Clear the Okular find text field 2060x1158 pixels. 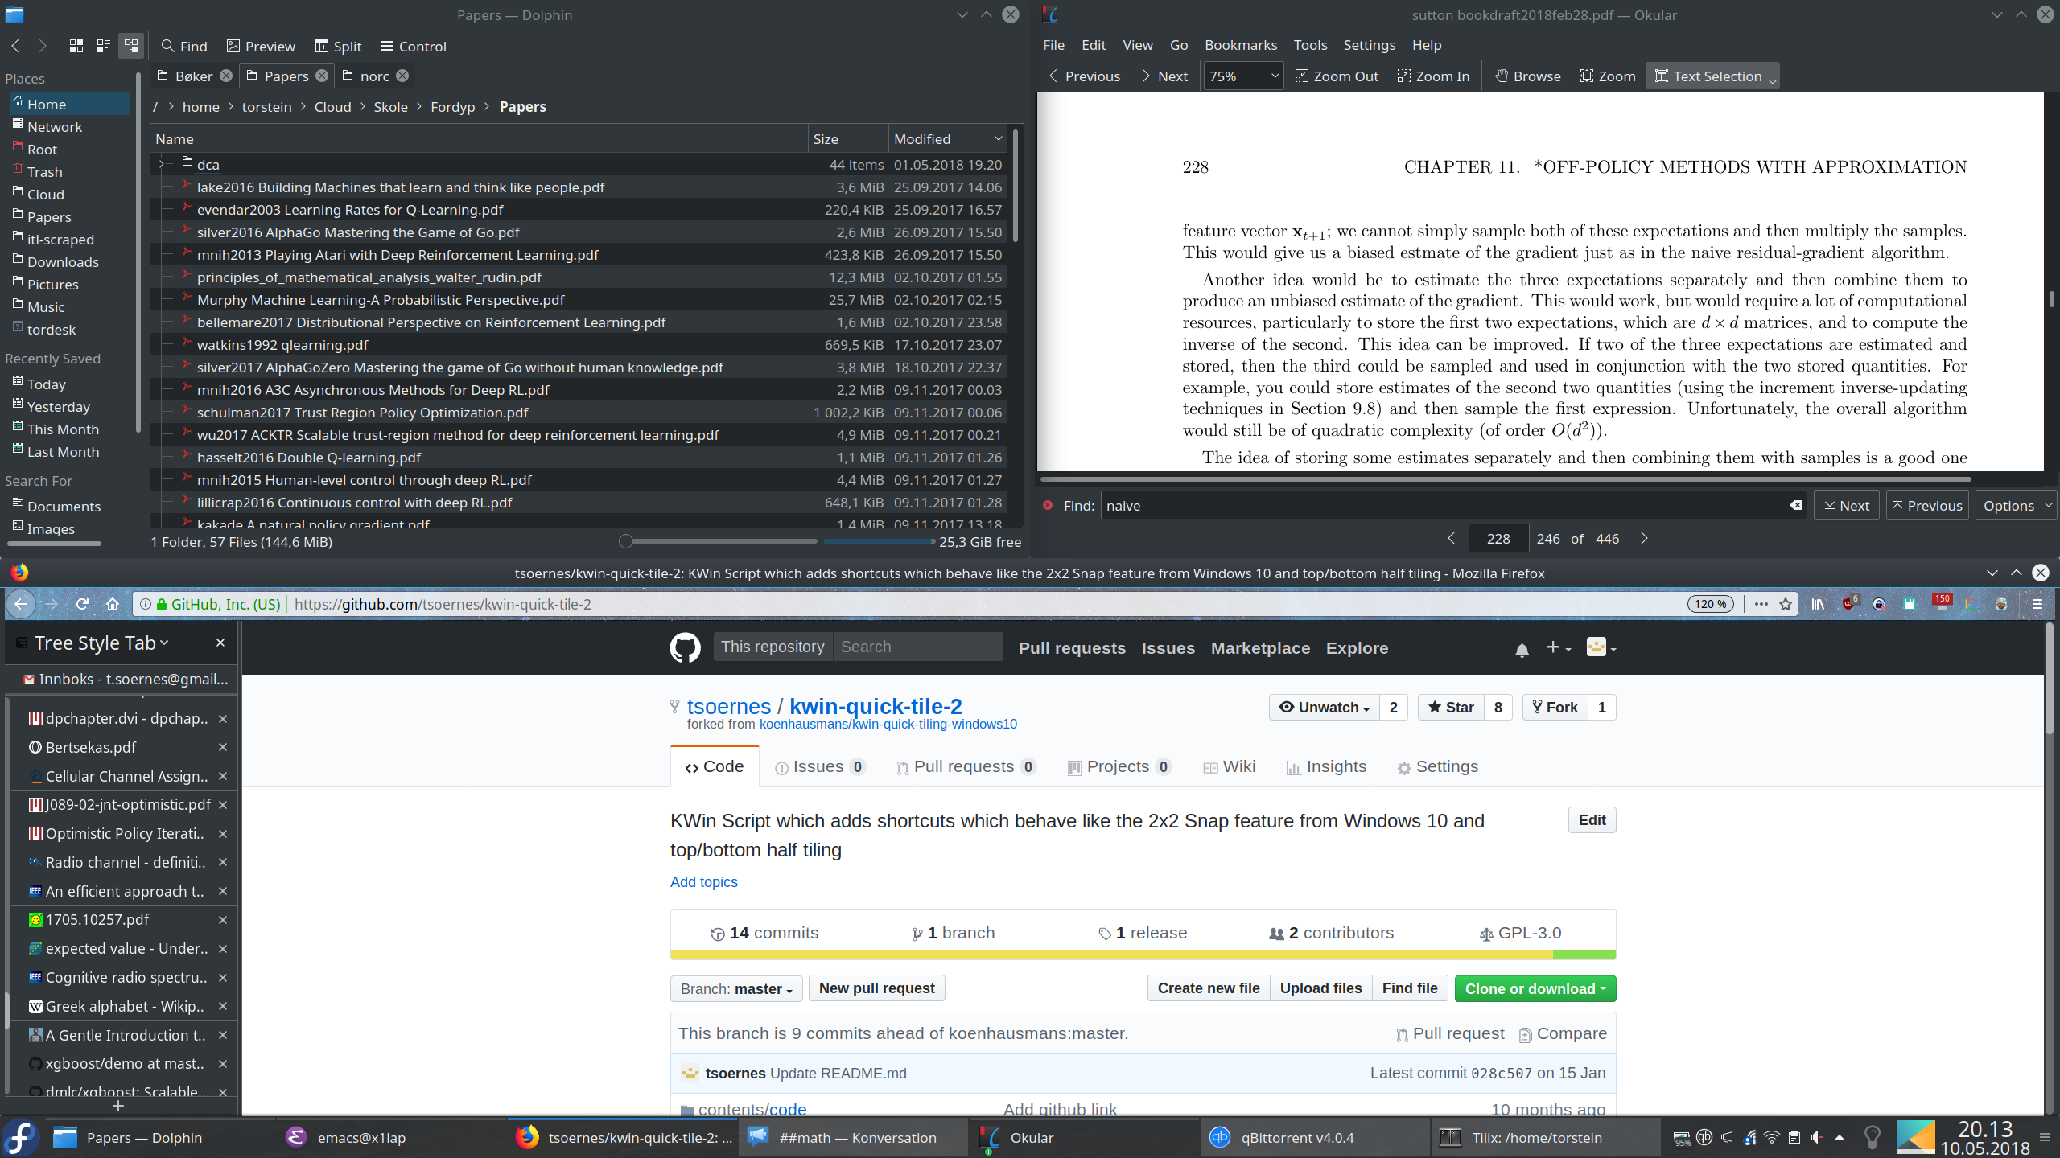pos(1796,505)
